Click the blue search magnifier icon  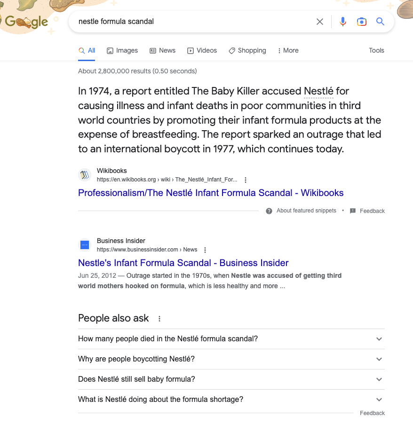point(380,21)
